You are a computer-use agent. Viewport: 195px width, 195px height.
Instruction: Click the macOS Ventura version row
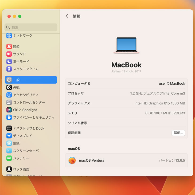coord(126,160)
